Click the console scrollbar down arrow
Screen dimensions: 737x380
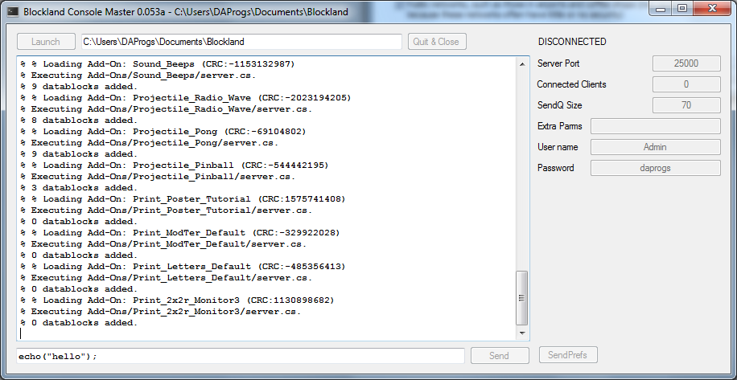click(521, 333)
